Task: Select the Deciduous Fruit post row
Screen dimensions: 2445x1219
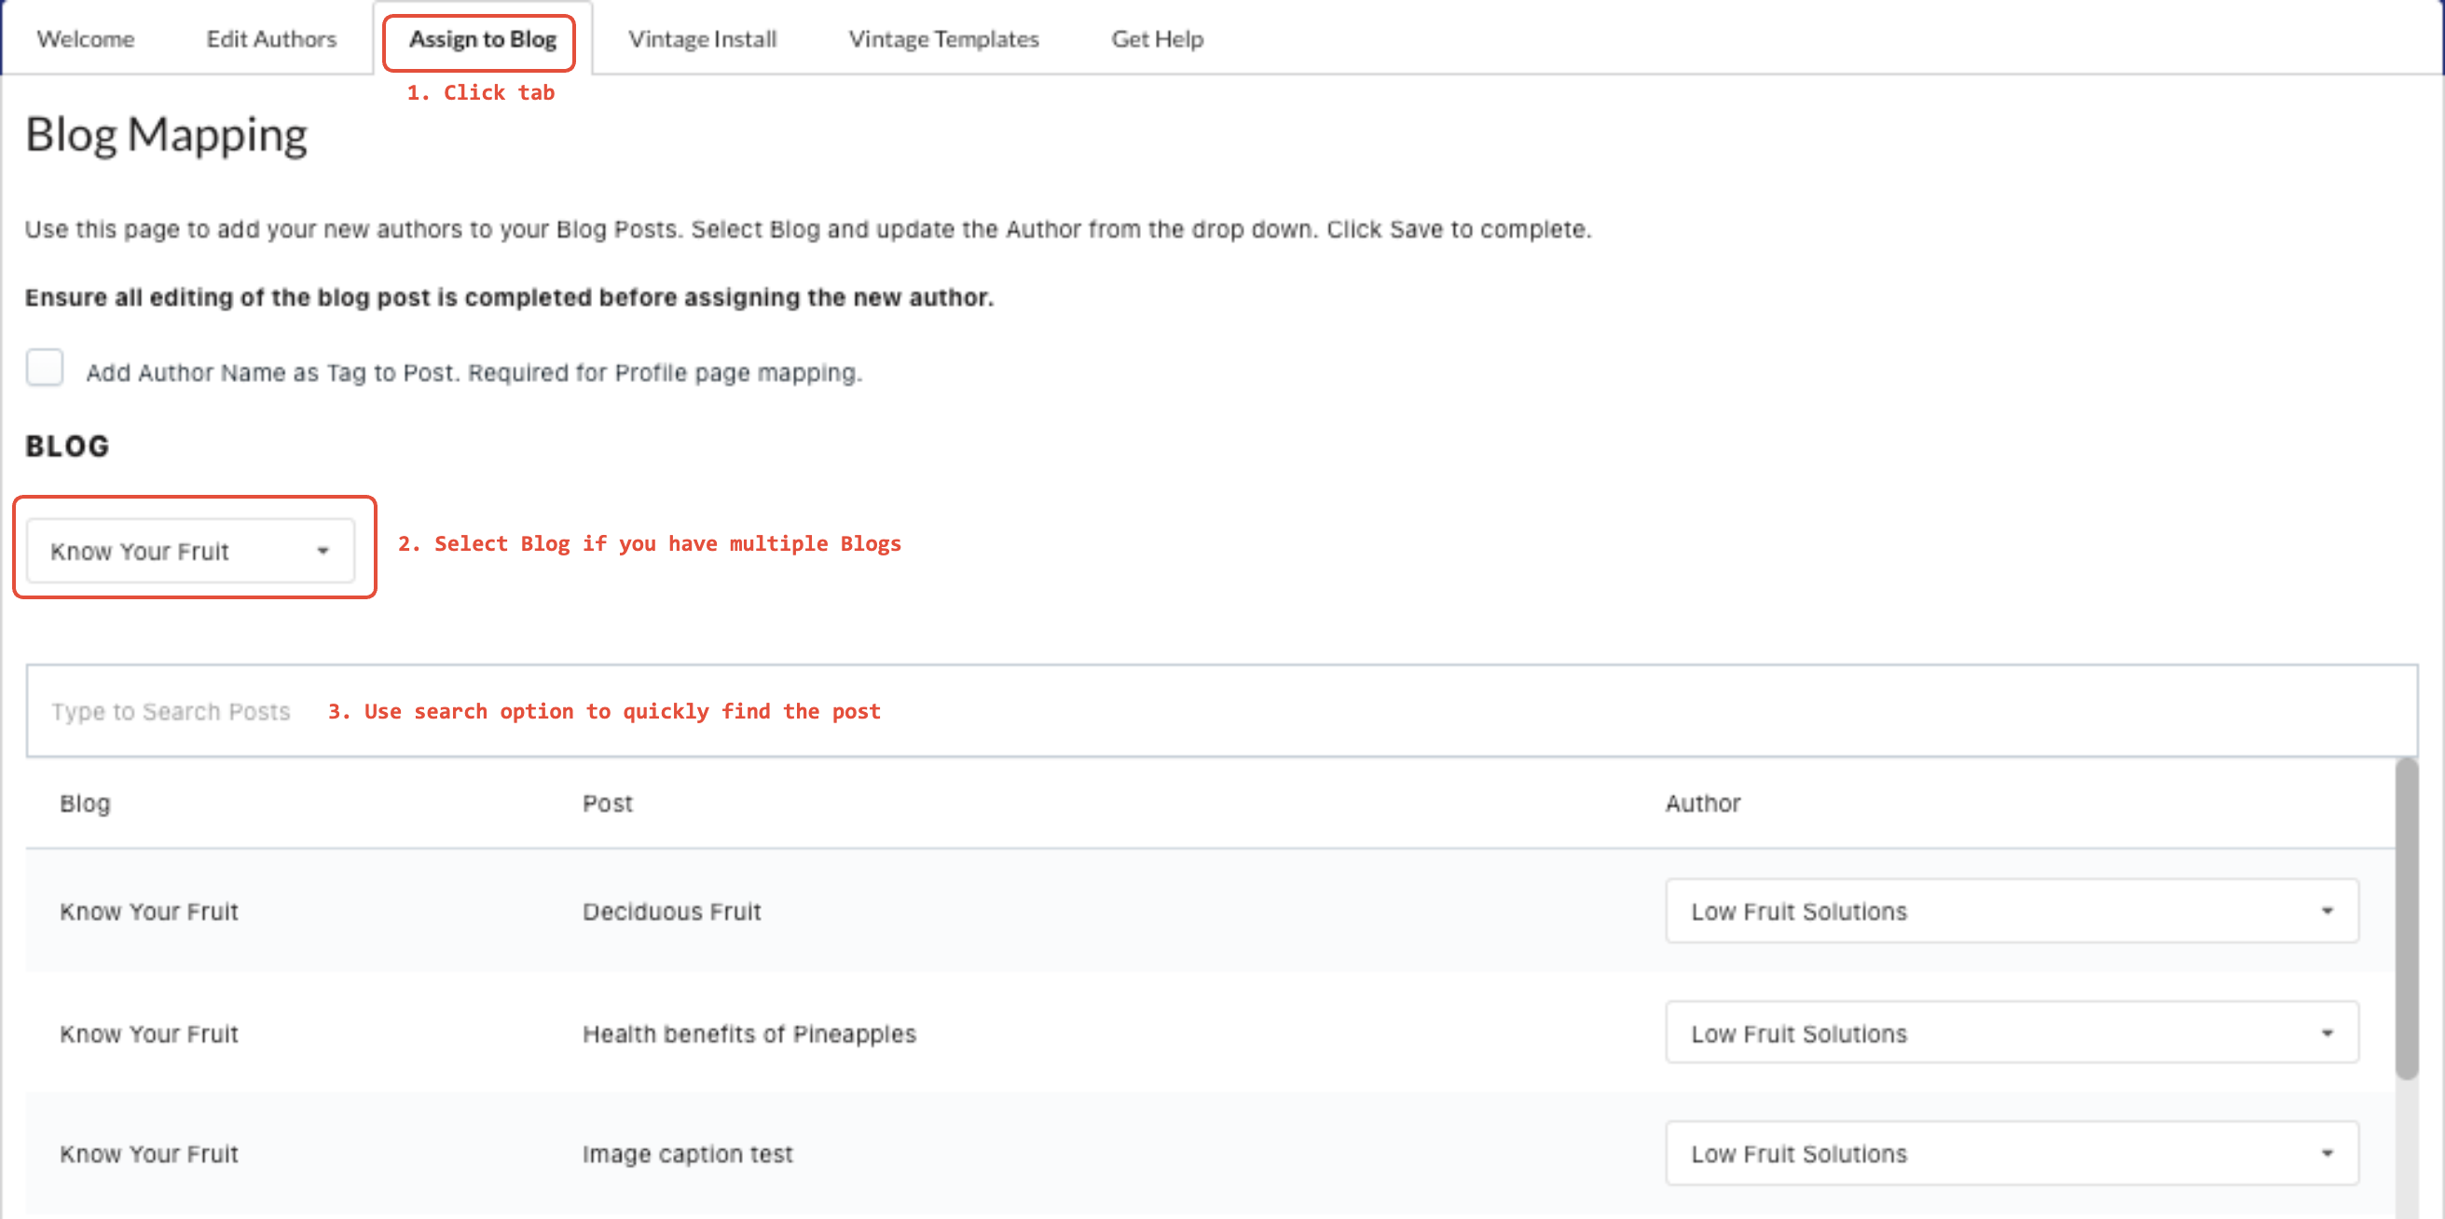Action: [x=672, y=911]
